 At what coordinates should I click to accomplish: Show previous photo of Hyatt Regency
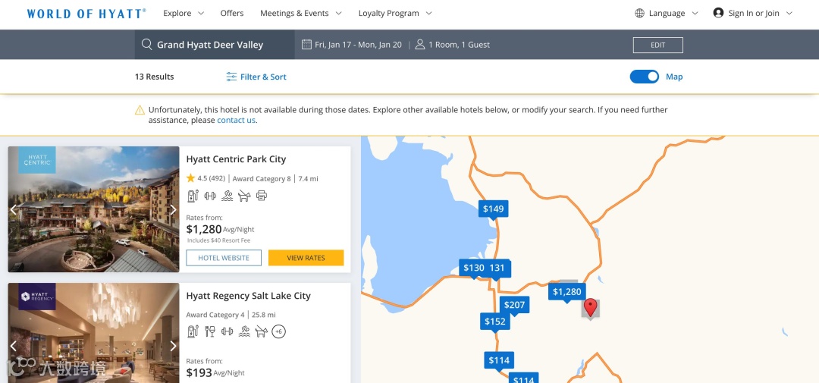[14, 346]
